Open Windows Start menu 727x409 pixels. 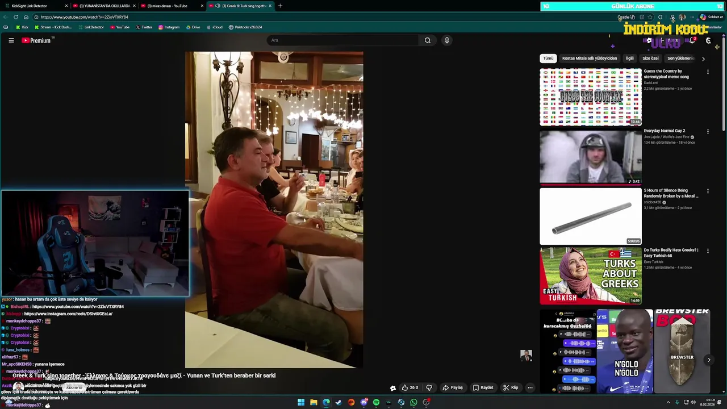click(301, 402)
